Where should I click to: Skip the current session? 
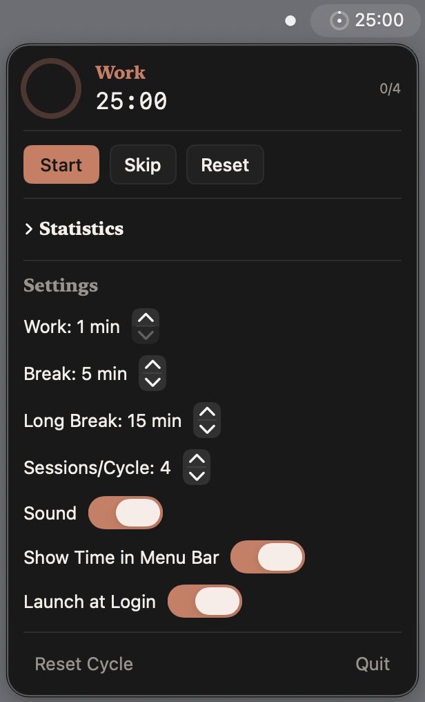[x=143, y=164]
